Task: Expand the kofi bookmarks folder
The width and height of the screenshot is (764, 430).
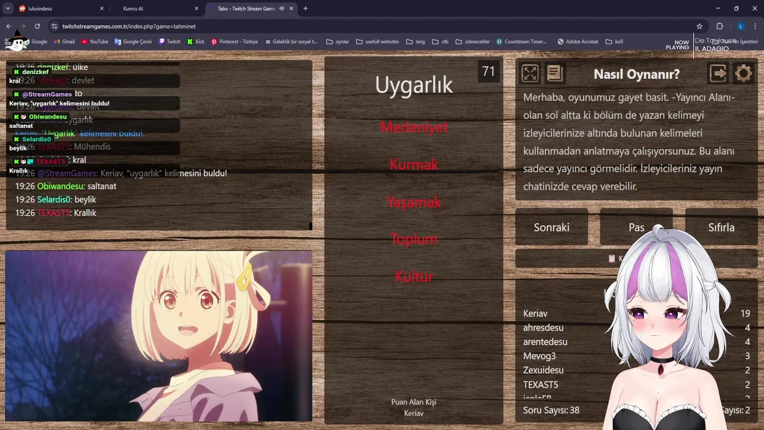Action: coord(614,42)
